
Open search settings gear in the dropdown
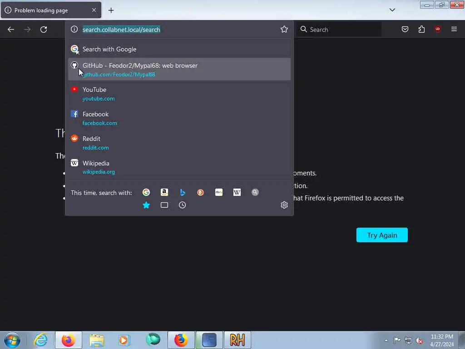[284, 205]
